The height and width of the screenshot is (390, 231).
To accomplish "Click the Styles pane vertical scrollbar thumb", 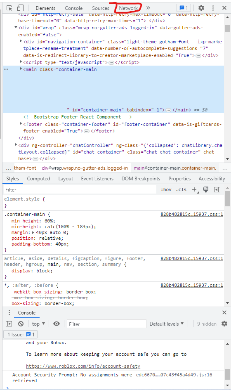I will (227, 199).
